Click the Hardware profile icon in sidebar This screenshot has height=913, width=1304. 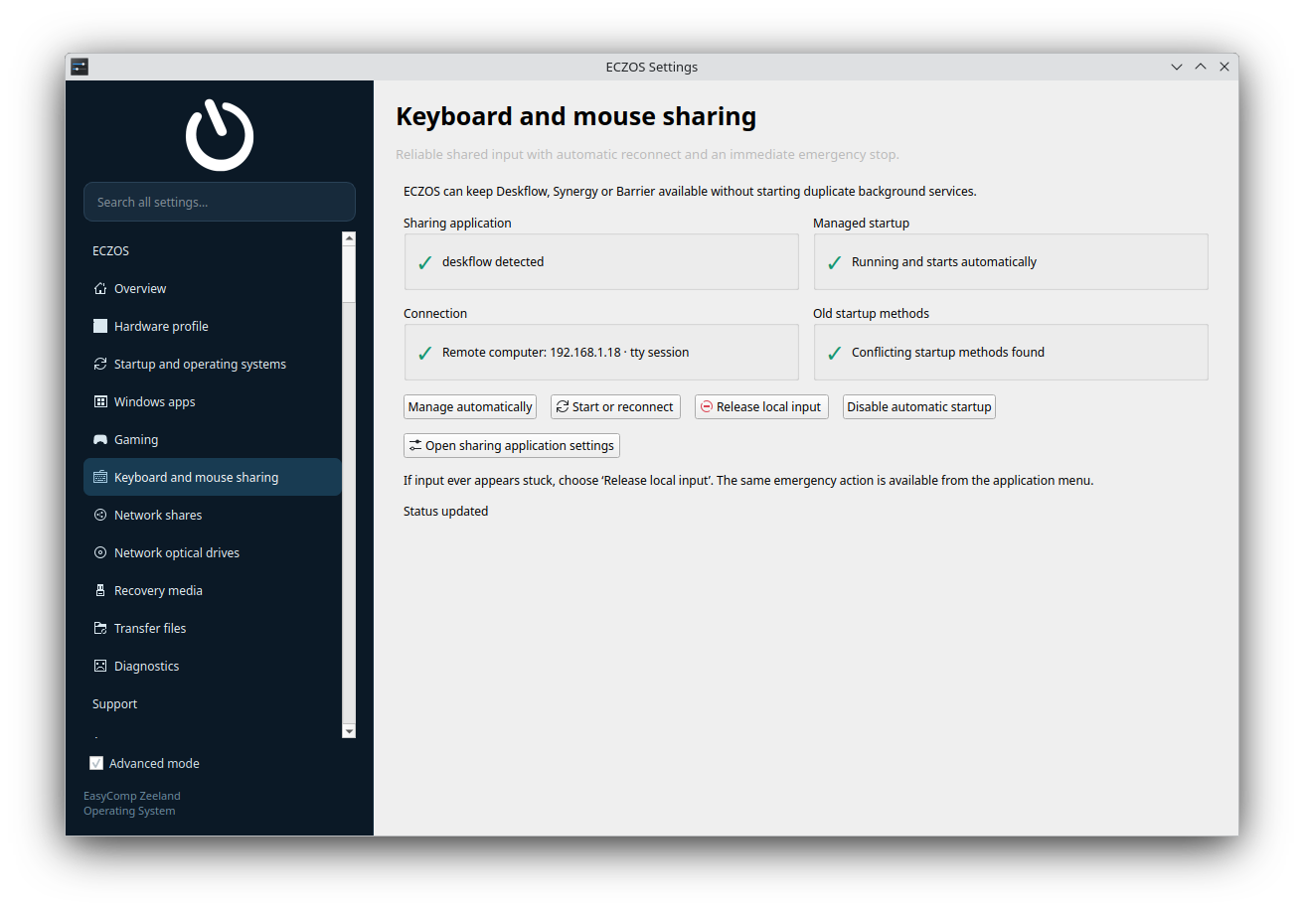coord(100,327)
